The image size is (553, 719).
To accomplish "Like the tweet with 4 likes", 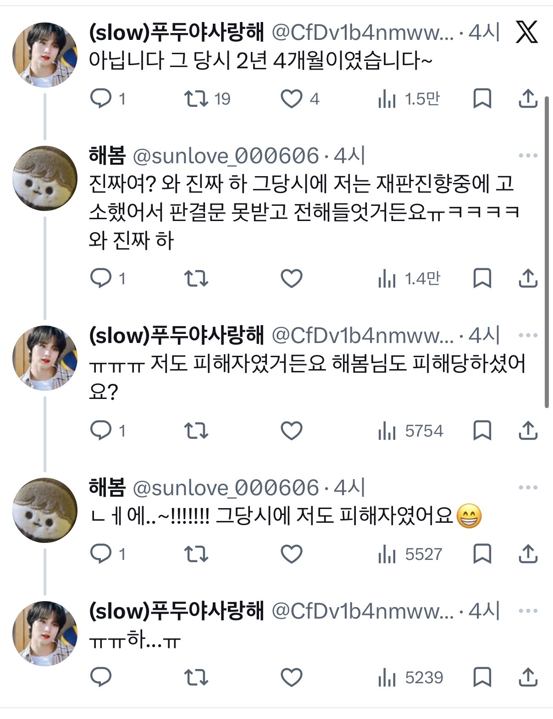I will (292, 99).
